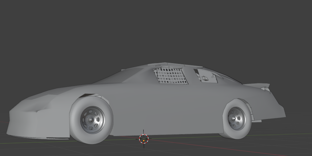Select the rear spoiler on the trunk
This screenshot has height=156, width=312.
pyautogui.click(x=257, y=86)
